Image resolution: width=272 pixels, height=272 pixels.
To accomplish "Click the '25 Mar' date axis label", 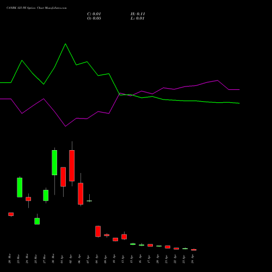I will point(36,258).
